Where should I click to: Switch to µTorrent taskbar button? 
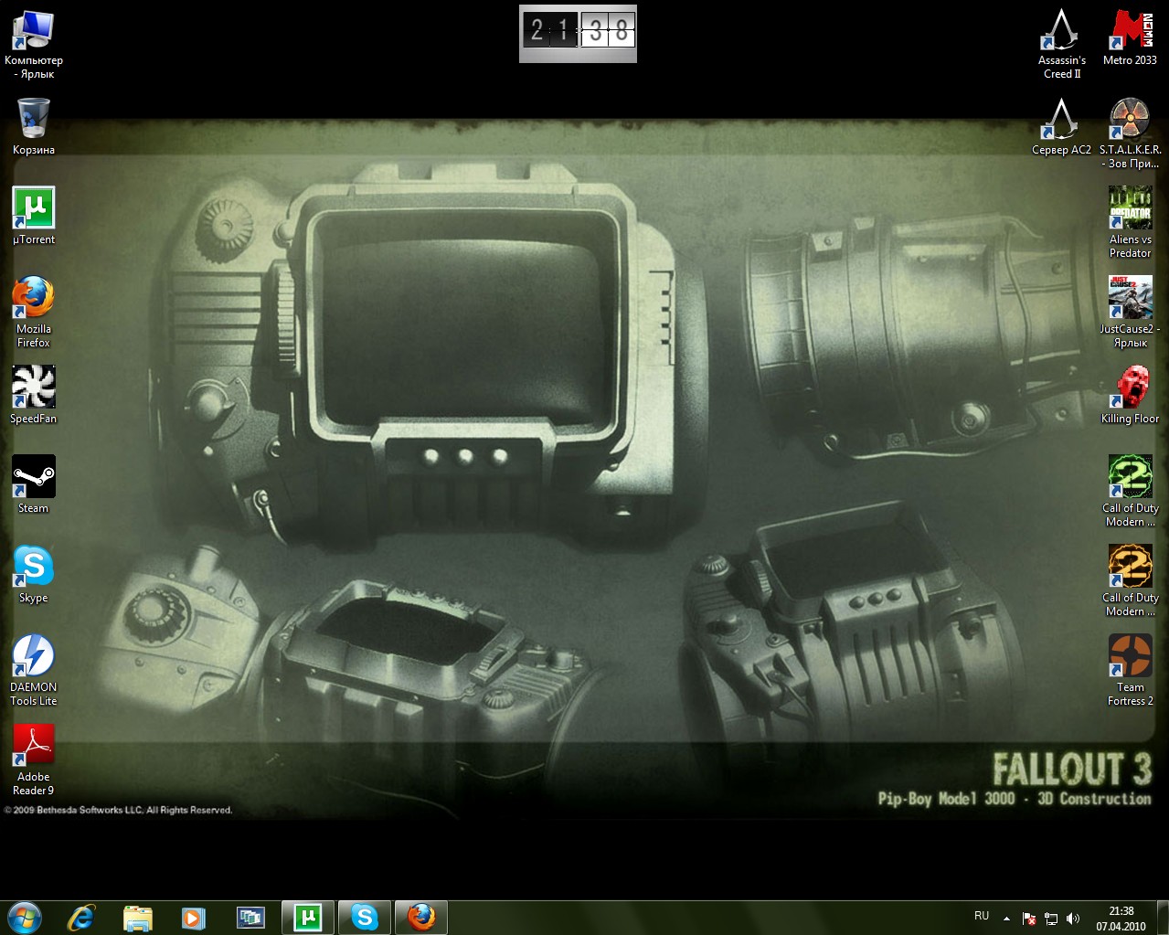pos(308,918)
